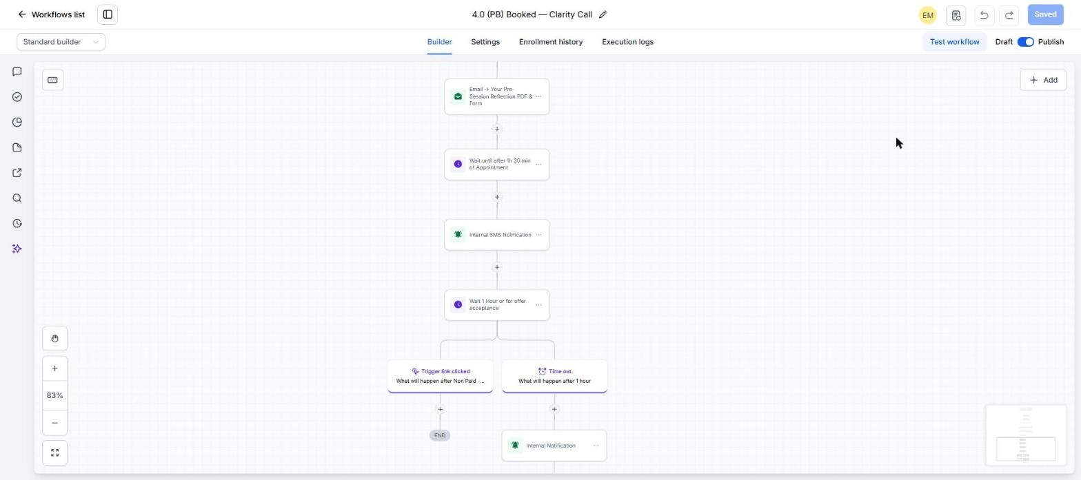Open the sparkle AI icon in left sidebar
This screenshot has height=480, width=1081.
(17, 249)
